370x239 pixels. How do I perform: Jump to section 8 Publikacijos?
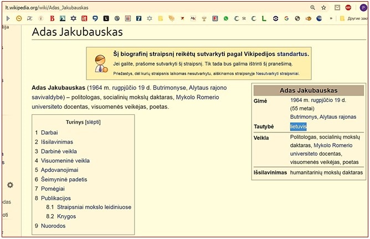pyautogui.click(x=55, y=198)
